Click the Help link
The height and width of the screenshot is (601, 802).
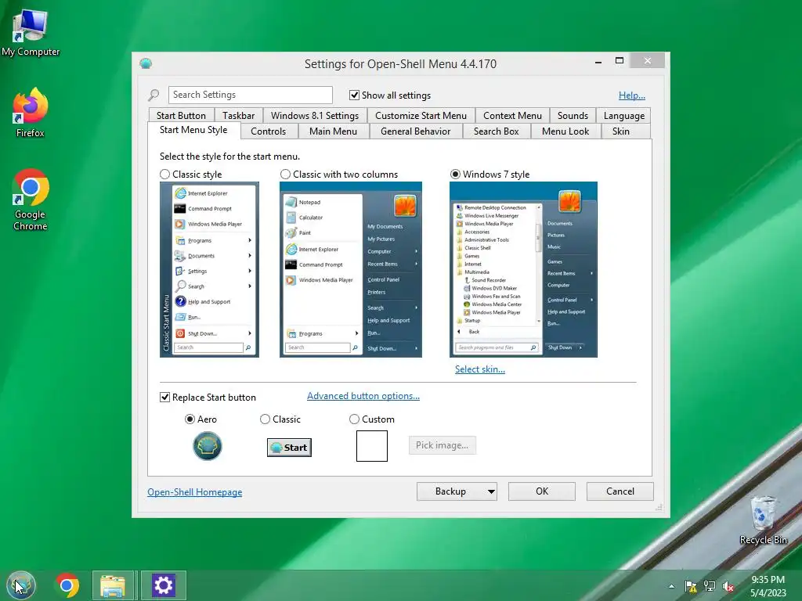(632, 95)
